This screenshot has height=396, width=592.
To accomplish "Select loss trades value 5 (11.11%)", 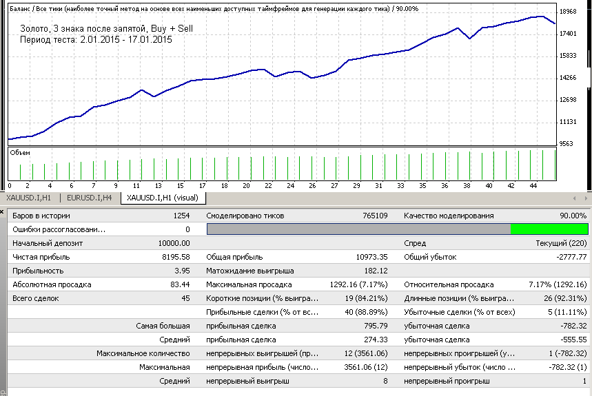I will pos(568,312).
